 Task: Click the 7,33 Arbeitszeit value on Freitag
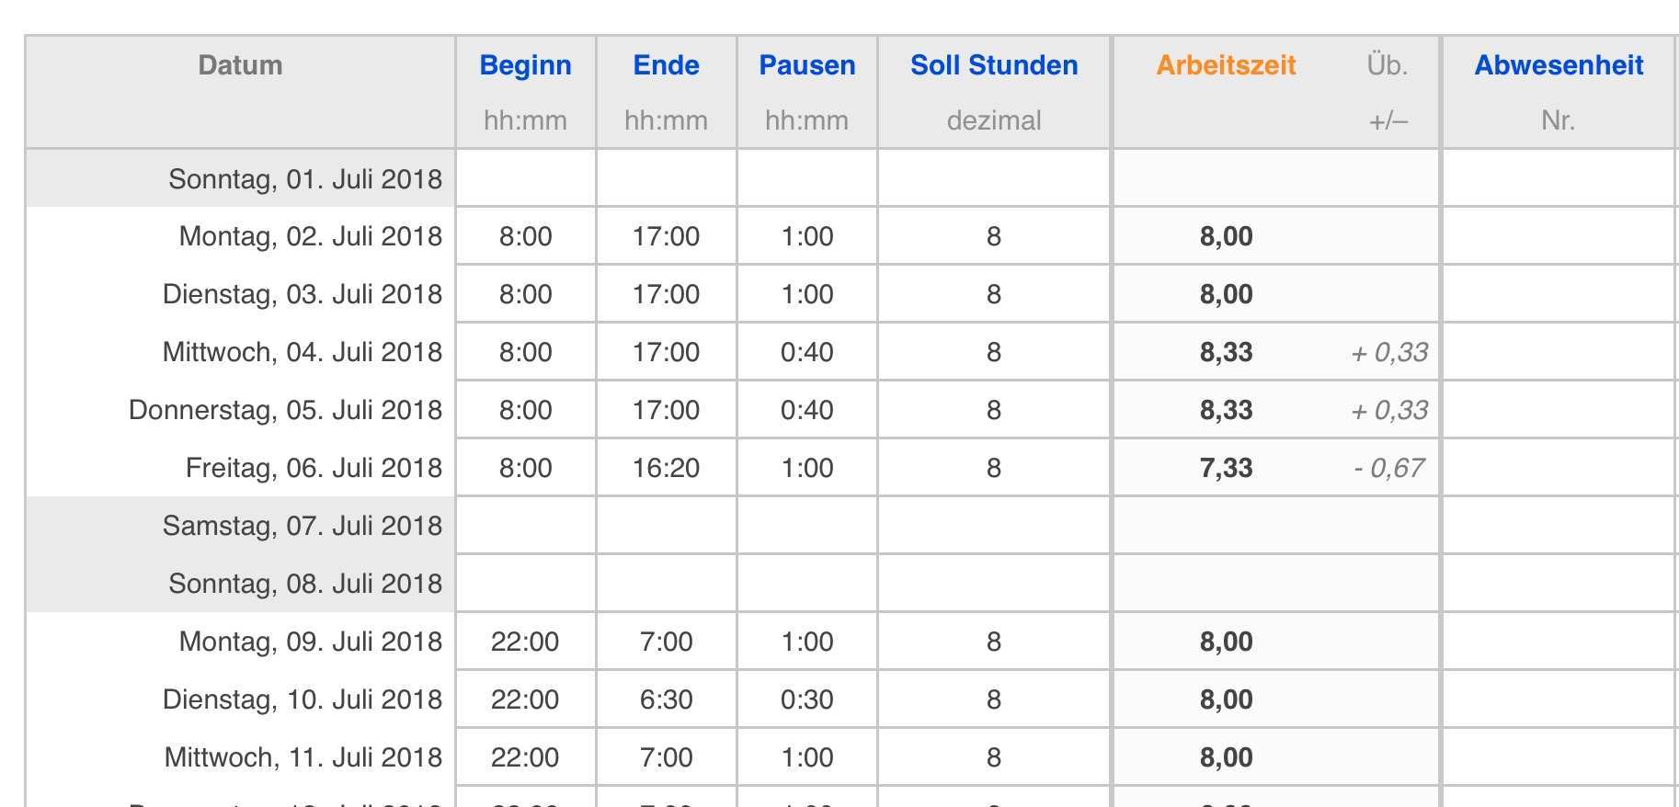pyautogui.click(x=1225, y=468)
